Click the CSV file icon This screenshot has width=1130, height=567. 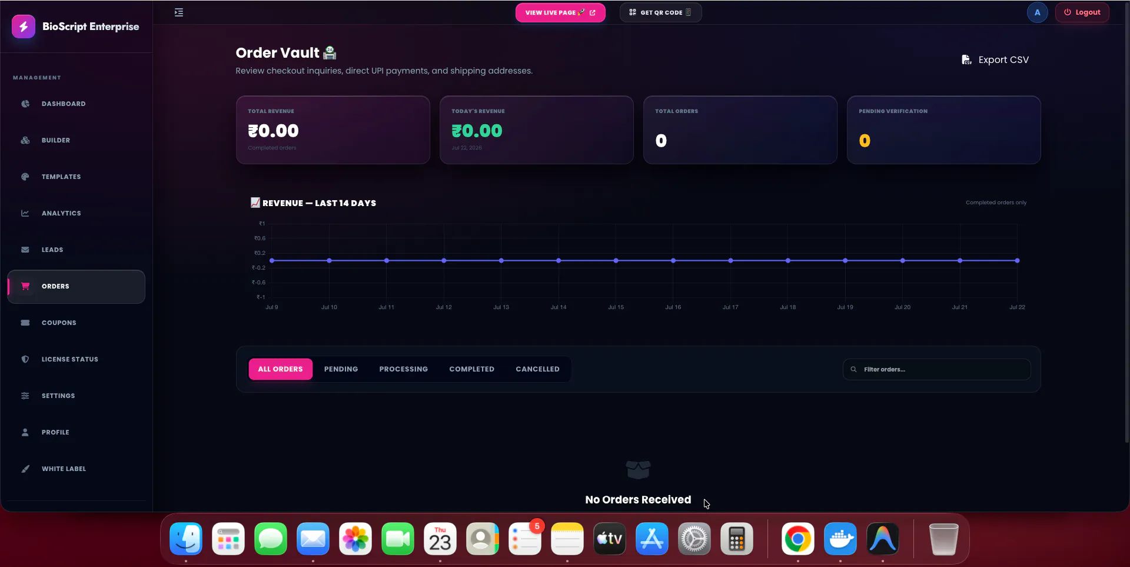coord(966,60)
